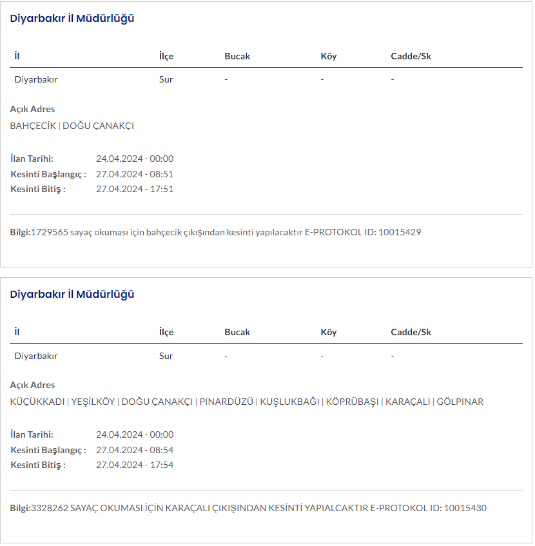The width and height of the screenshot is (535, 546).
Task: Select the outage start time 27.04.2024 - 08:54
Action: pos(135,450)
